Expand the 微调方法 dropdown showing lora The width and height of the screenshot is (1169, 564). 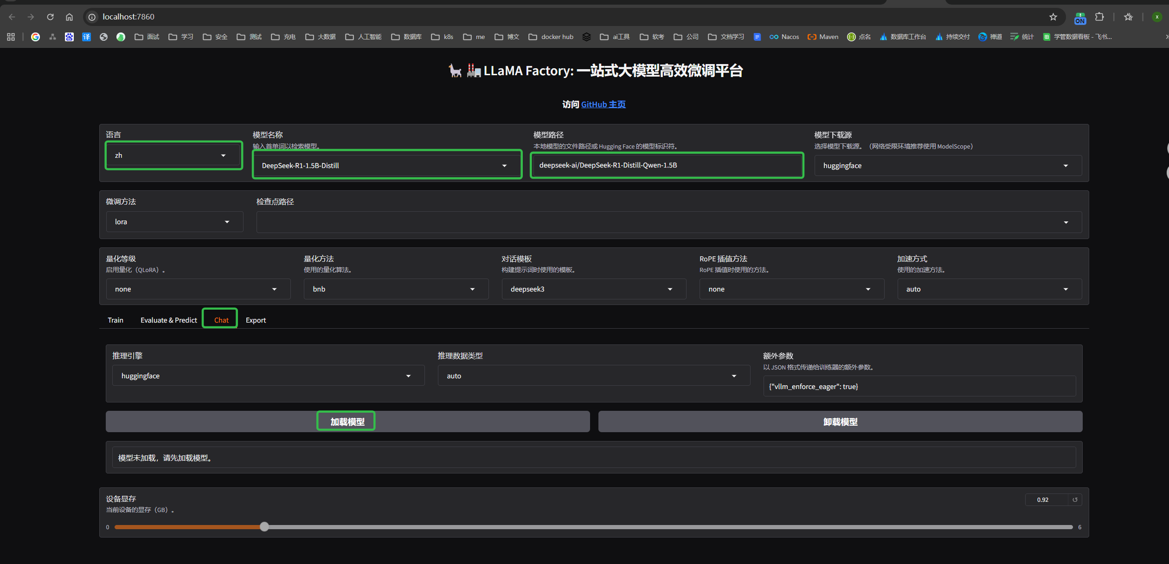click(174, 222)
